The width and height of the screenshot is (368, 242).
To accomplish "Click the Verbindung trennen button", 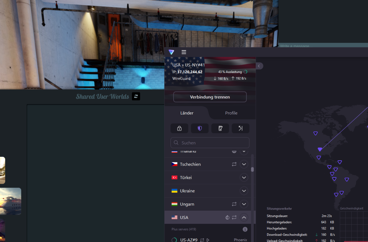I will pos(210,97).
